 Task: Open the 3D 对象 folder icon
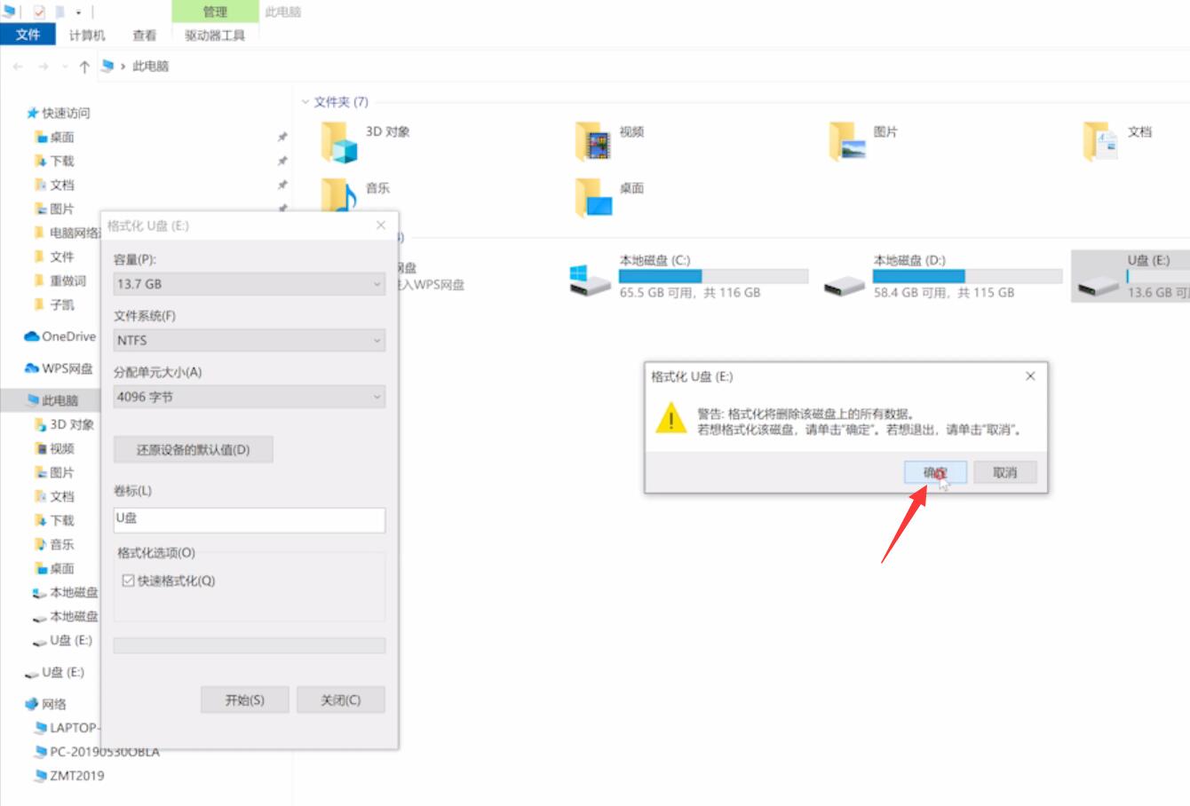coord(338,142)
